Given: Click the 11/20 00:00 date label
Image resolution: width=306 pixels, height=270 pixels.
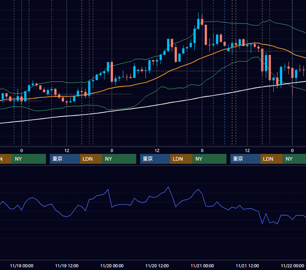Looking at the screenshot, I should coord(112,265).
